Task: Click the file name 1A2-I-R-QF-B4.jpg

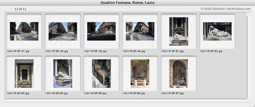Action: tap(56, 93)
